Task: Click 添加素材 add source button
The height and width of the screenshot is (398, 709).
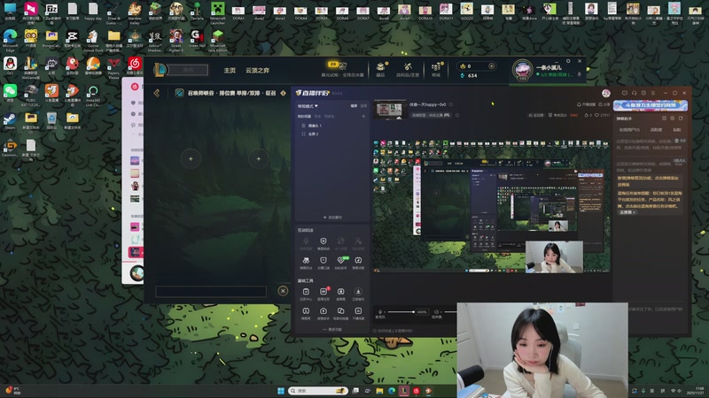Action: (332, 218)
